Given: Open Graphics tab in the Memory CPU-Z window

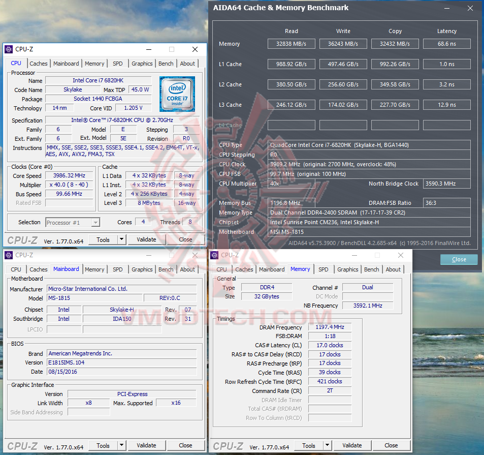Looking at the screenshot, I should pyautogui.click(x=347, y=269).
